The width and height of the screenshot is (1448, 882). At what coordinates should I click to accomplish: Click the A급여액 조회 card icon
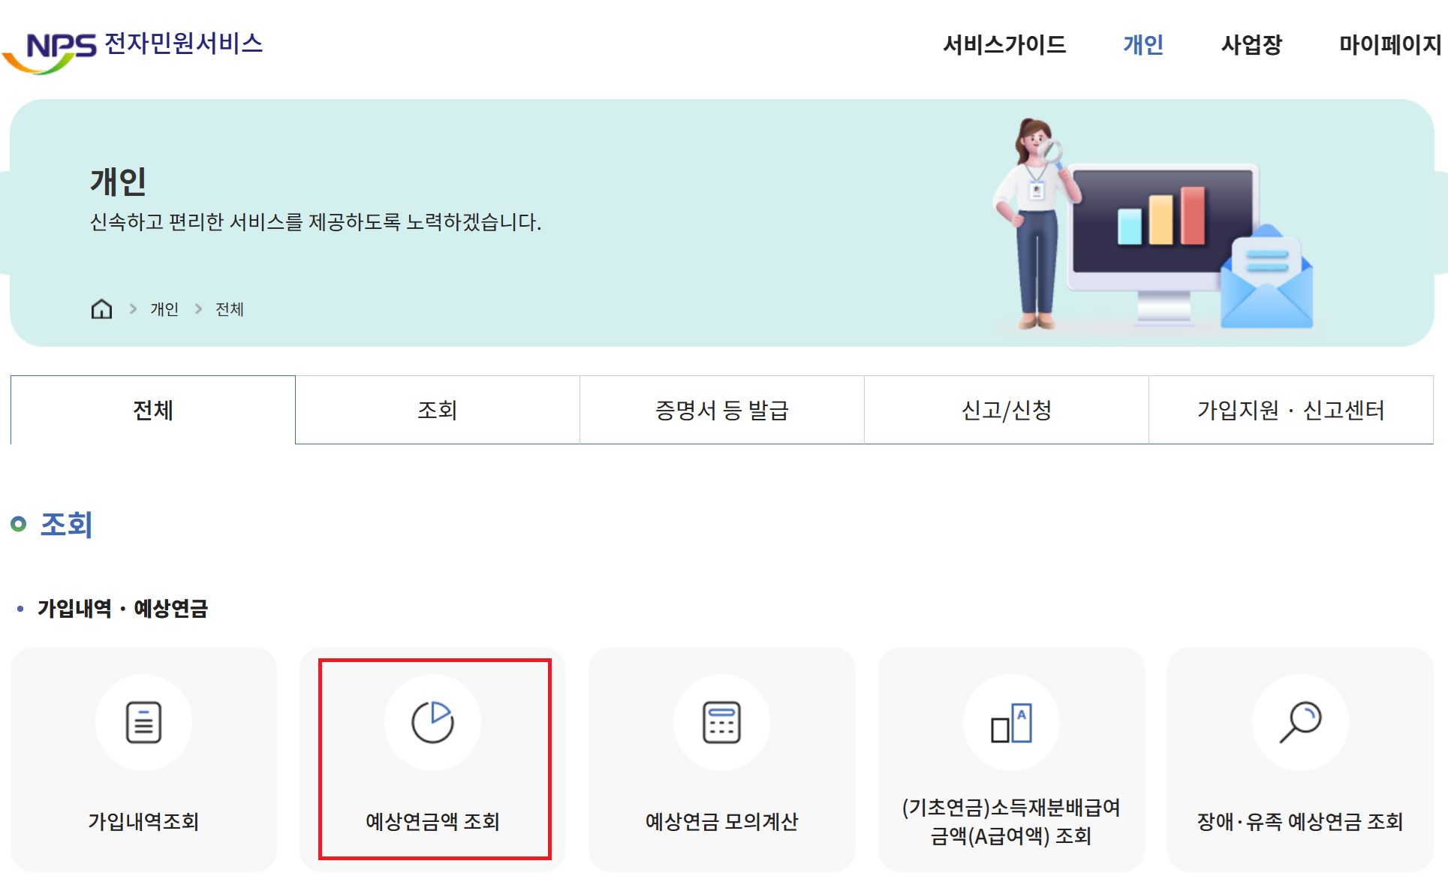[x=1010, y=722]
